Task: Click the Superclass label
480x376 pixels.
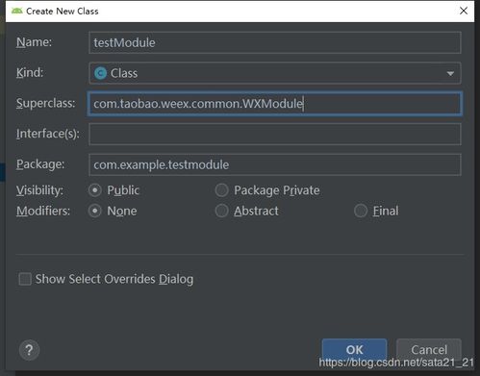Action: (46, 103)
